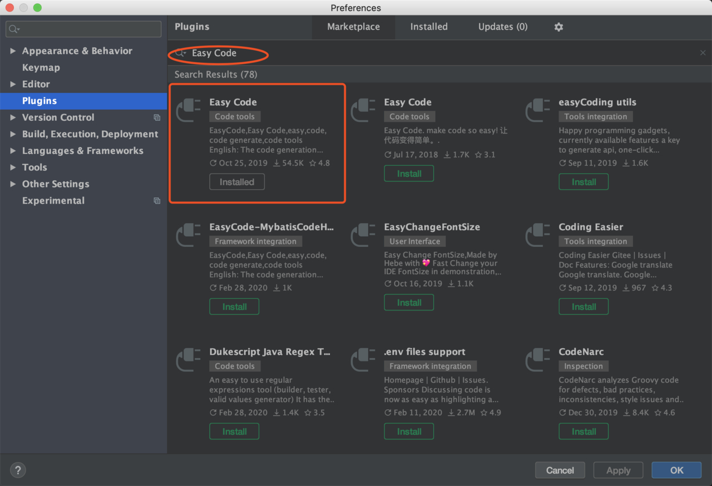This screenshot has width=712, height=486.
Task: Click the icon beside Experimental entry
Action: 157,201
